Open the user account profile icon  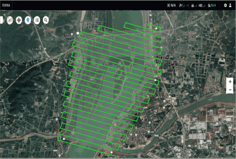click(230, 5)
